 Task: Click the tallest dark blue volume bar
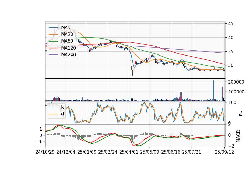[214, 91]
